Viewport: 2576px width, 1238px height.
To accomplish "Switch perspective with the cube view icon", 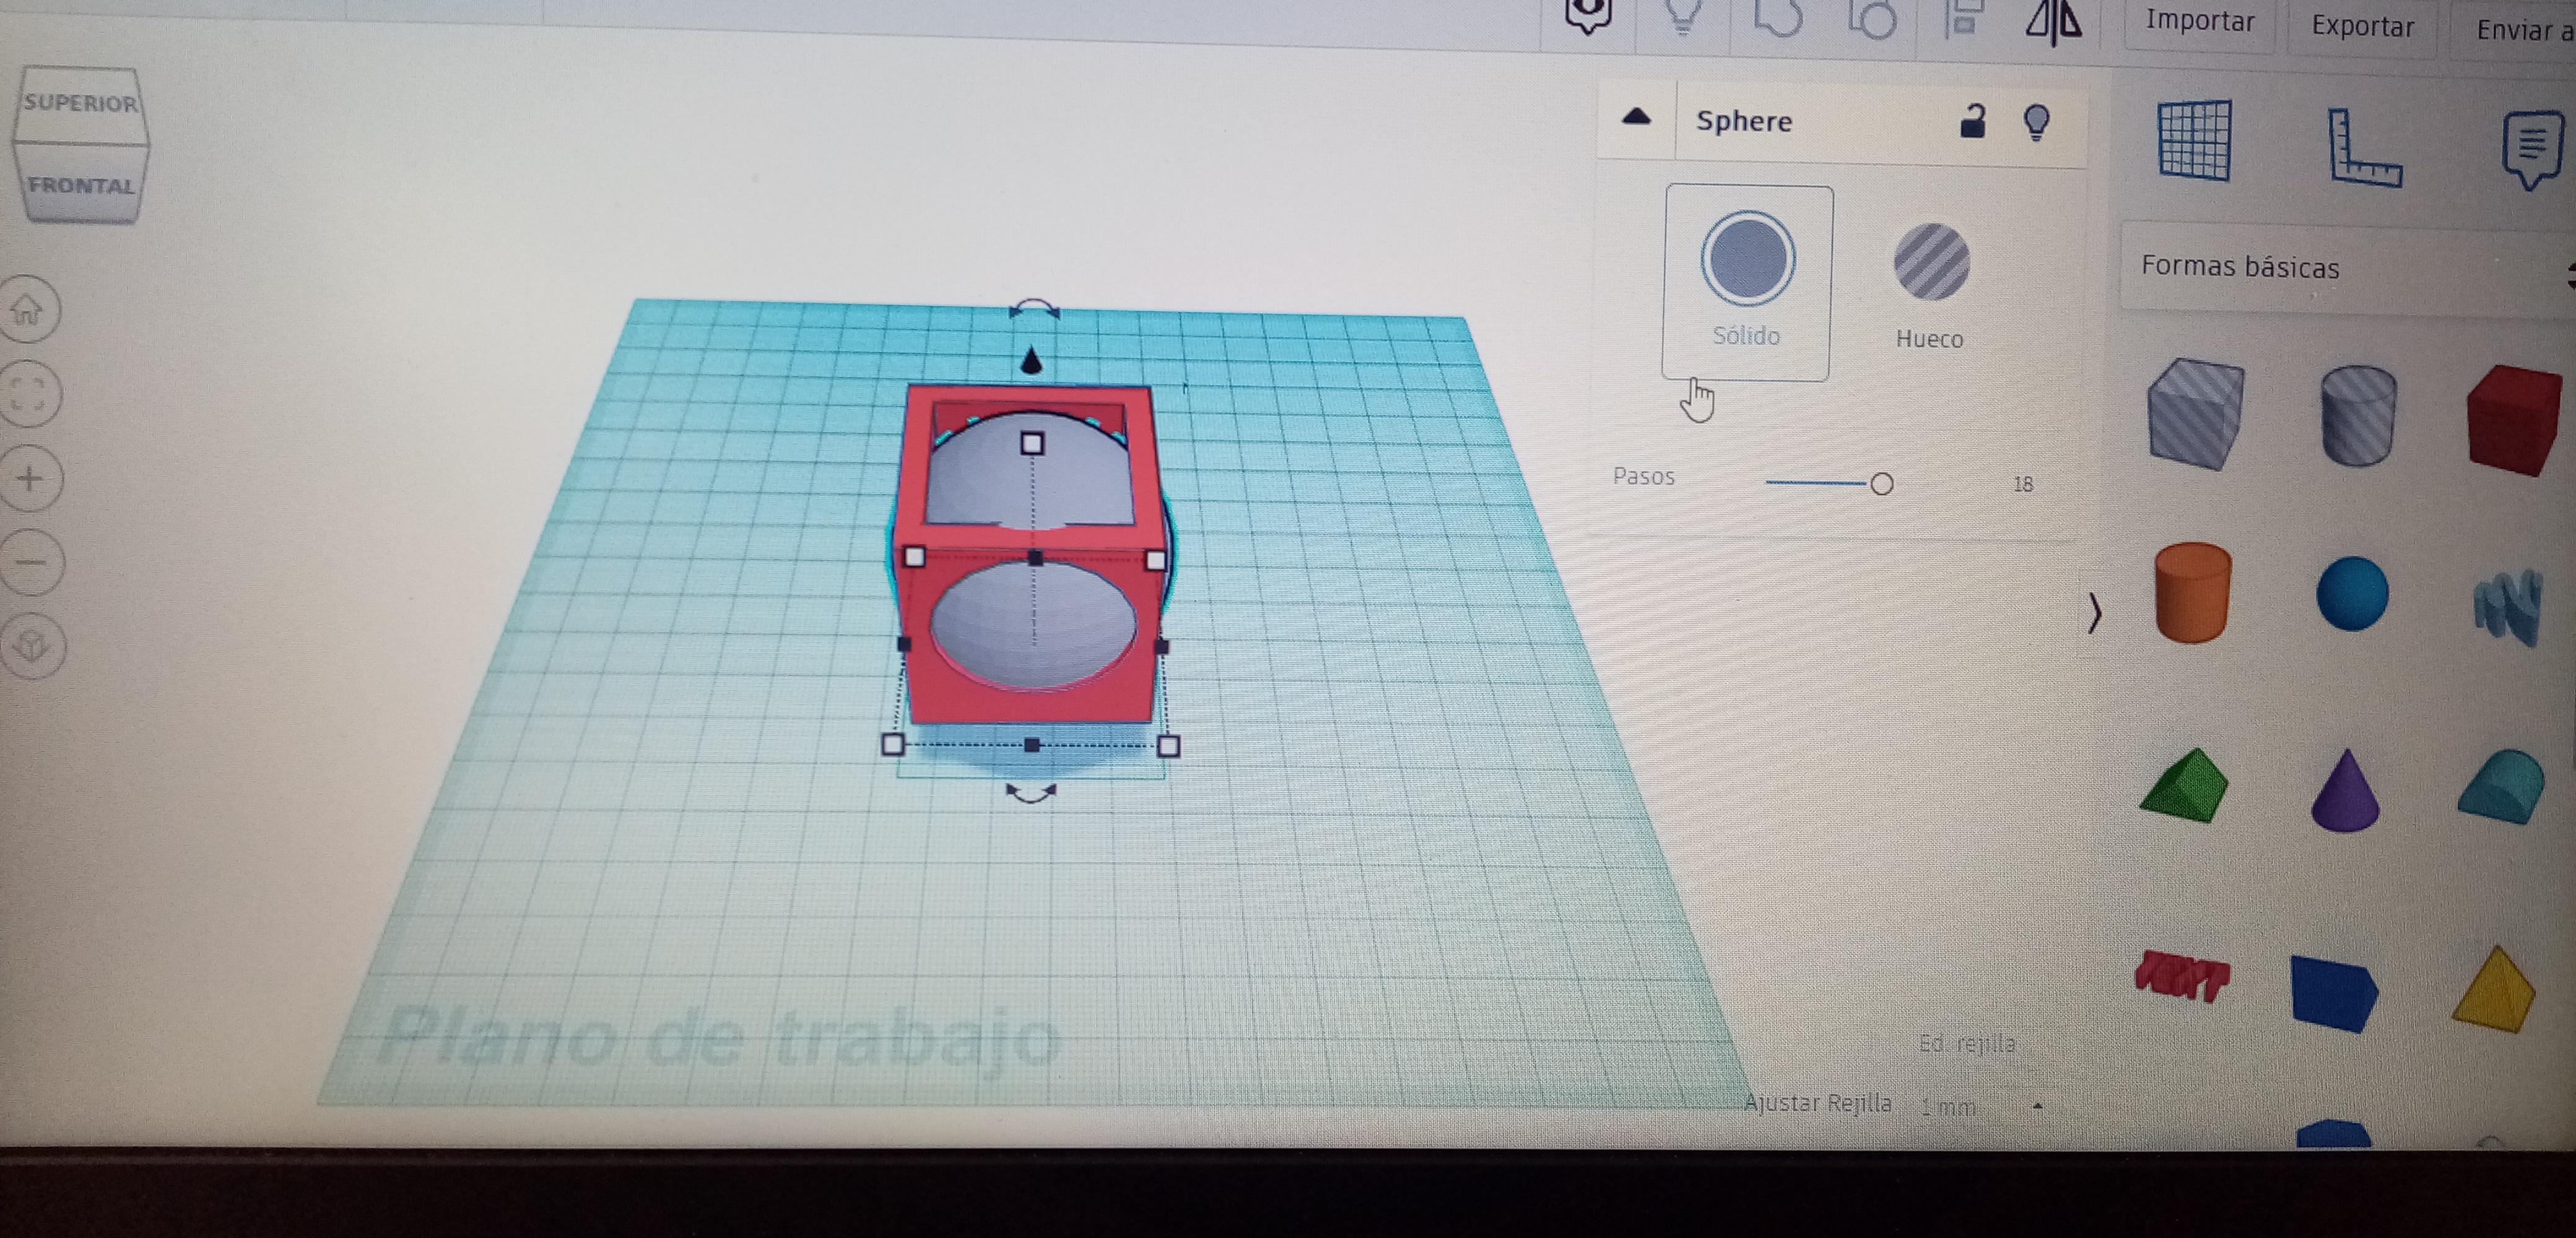I will 33,645.
